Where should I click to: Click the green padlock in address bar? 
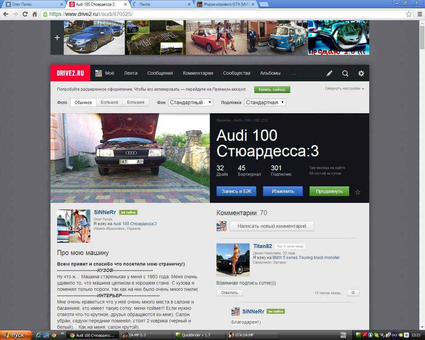click(x=45, y=14)
